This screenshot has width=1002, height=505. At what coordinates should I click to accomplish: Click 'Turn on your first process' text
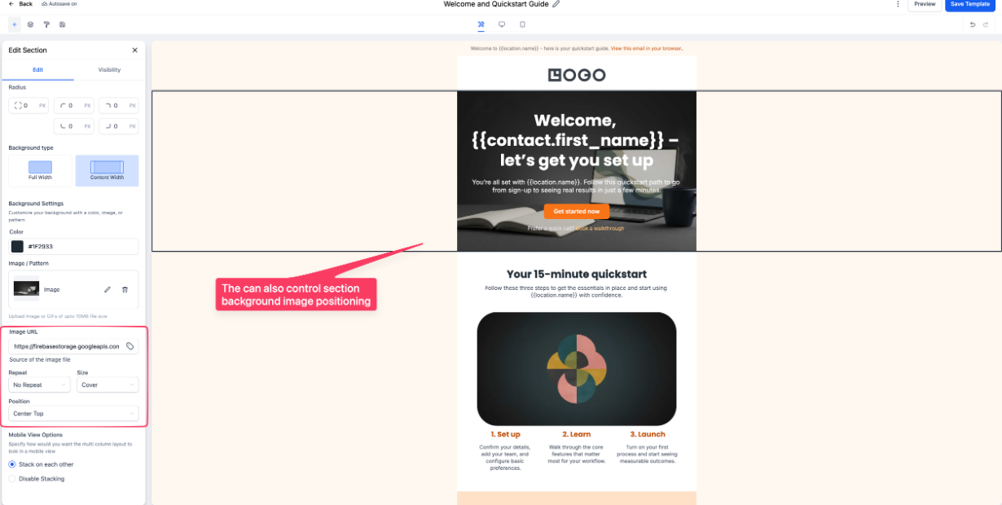click(x=648, y=455)
